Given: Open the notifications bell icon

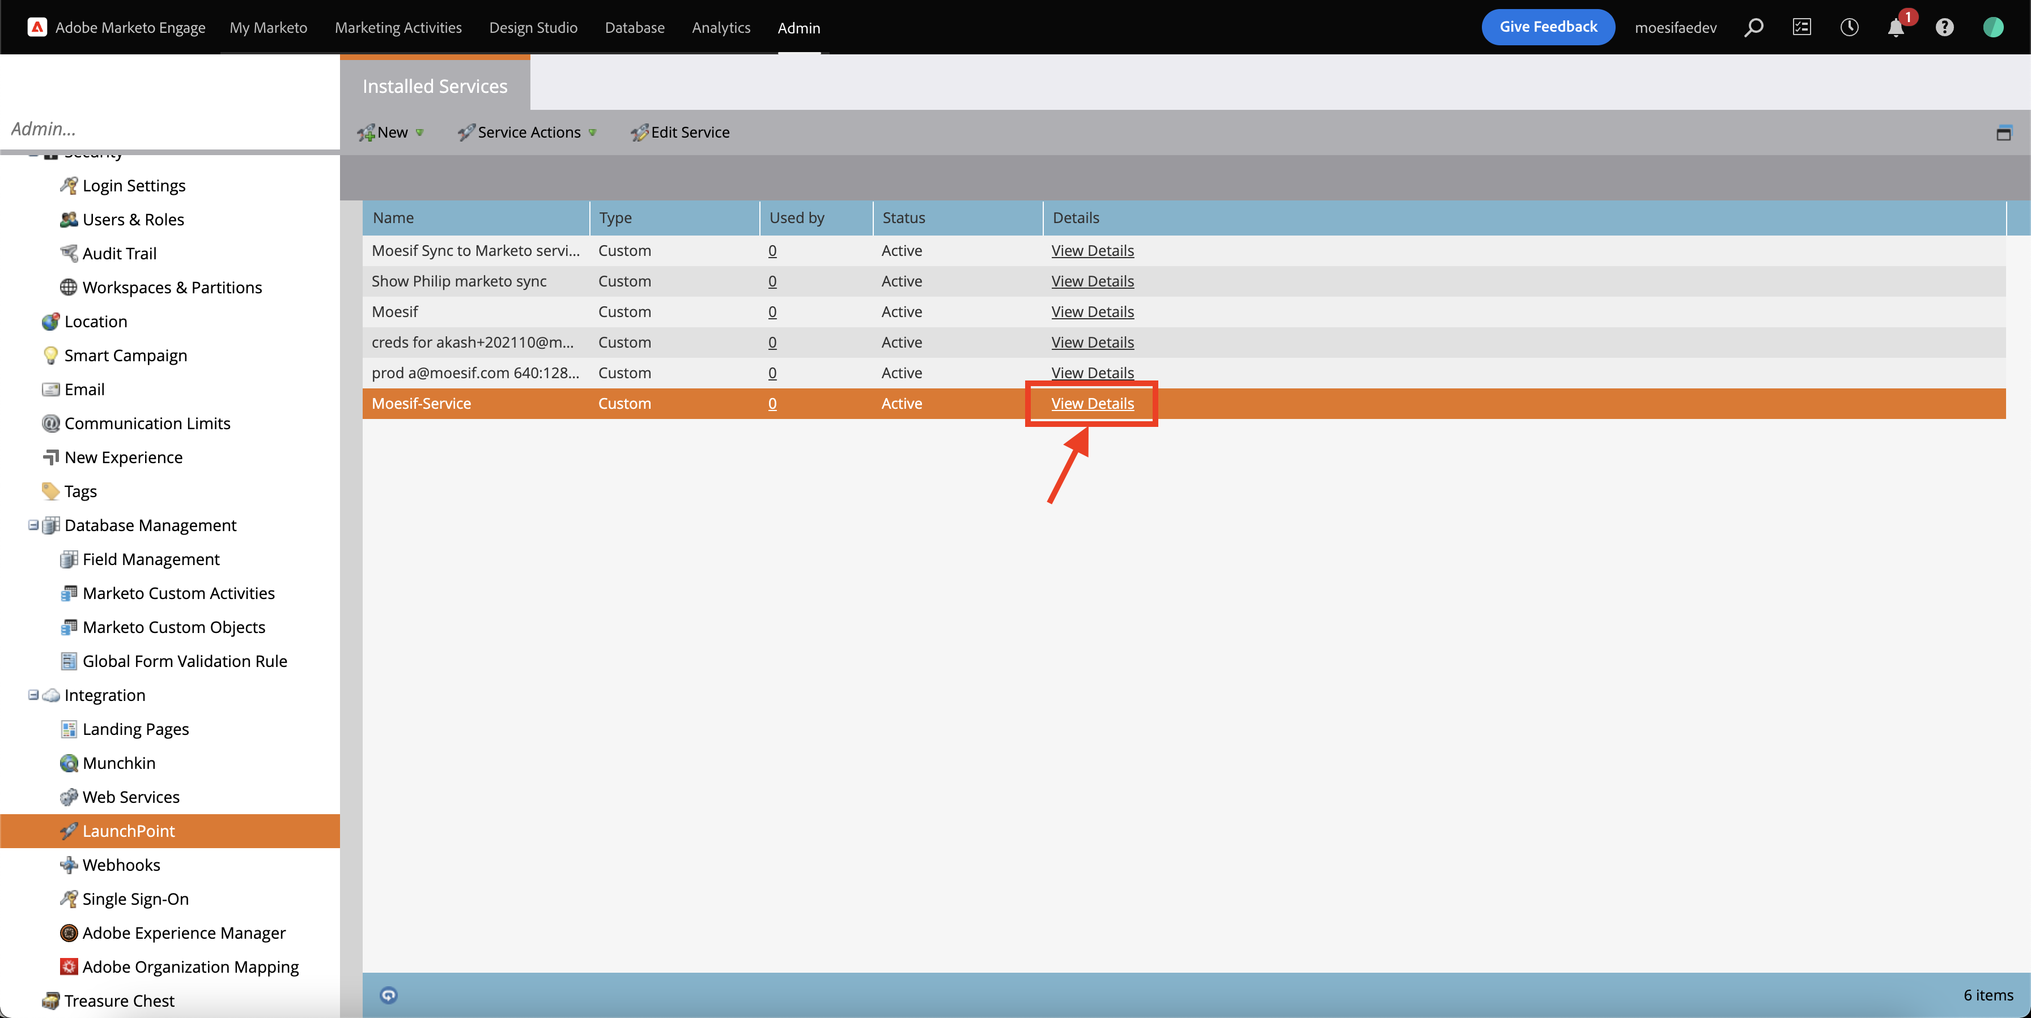Looking at the screenshot, I should pos(1896,28).
